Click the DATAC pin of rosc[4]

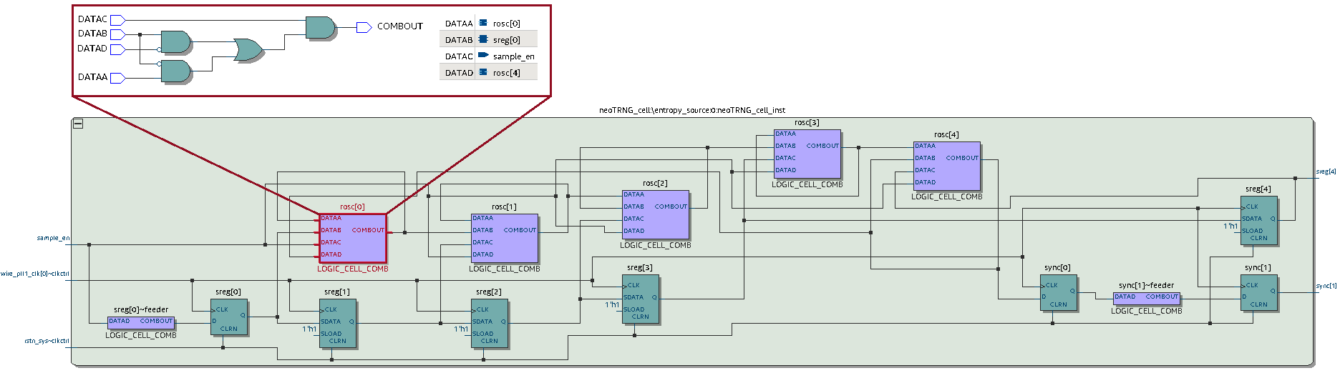pyautogui.click(x=925, y=170)
